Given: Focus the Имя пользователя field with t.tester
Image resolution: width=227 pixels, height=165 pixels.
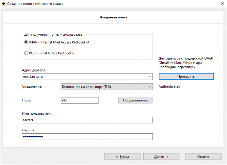Looking at the screenshot, I should tap(87, 120).
